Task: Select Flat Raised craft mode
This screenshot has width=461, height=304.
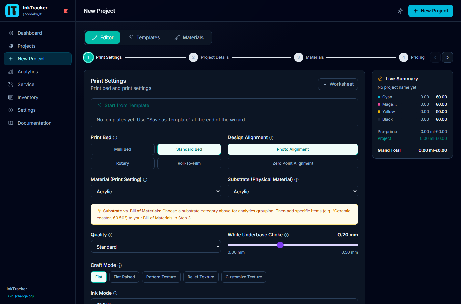Action: pyautogui.click(x=124, y=277)
